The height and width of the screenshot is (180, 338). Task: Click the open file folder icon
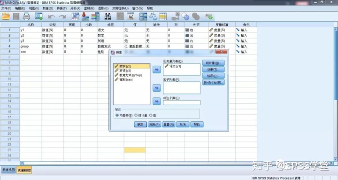pos(6,16)
